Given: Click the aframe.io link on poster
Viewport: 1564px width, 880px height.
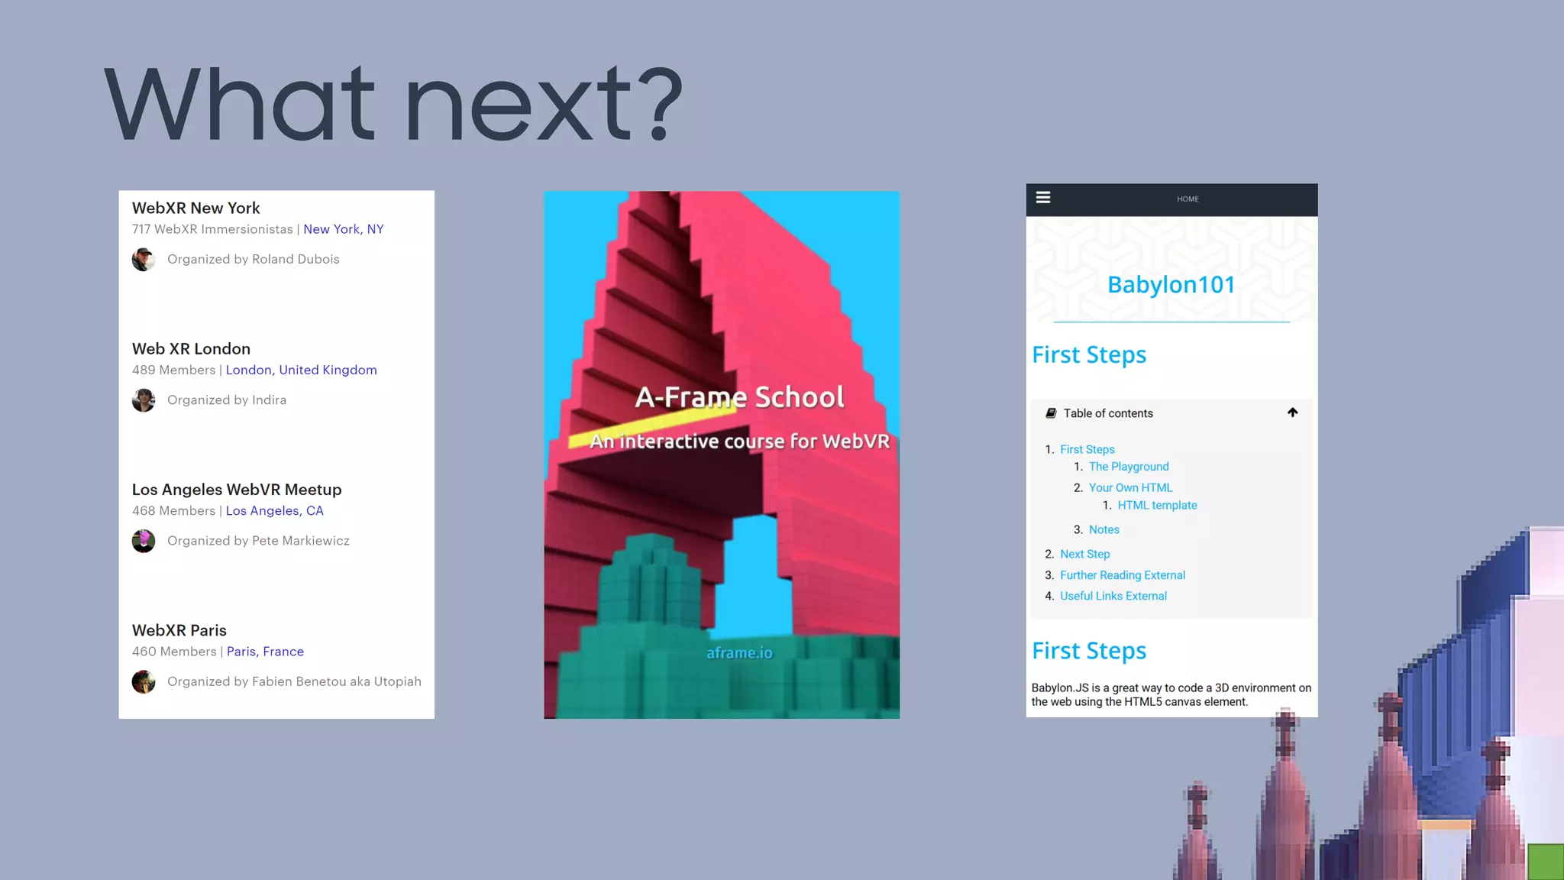Looking at the screenshot, I should (739, 653).
